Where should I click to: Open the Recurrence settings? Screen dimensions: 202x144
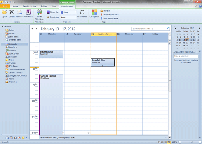[x=82, y=12]
